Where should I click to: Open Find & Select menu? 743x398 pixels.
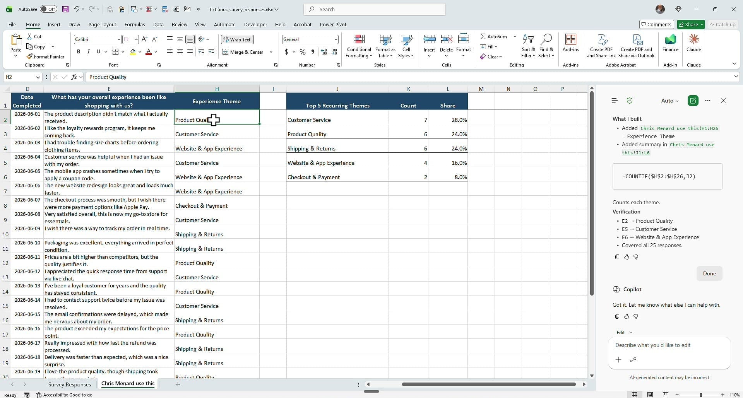click(x=546, y=46)
